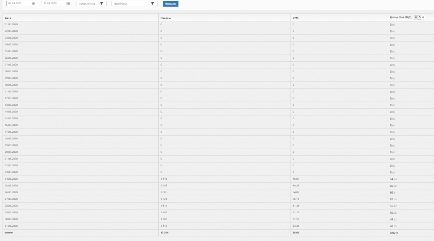The height and width of the screenshot is (241, 434).
Task: Open the calendar for start date 01.03.2020
Action: pyautogui.click(x=34, y=3)
